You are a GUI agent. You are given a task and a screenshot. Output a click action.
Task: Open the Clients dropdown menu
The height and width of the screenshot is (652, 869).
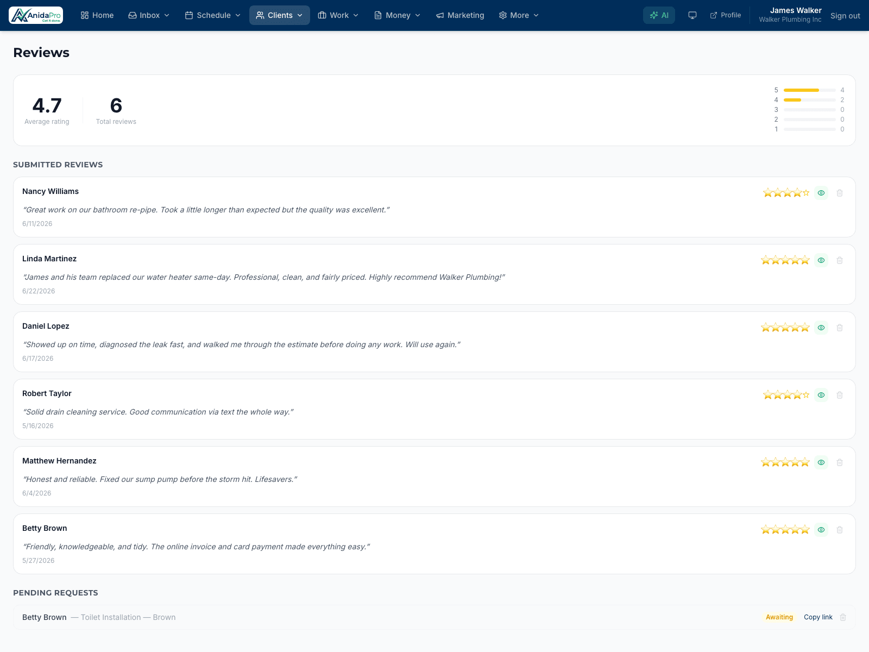(x=279, y=15)
